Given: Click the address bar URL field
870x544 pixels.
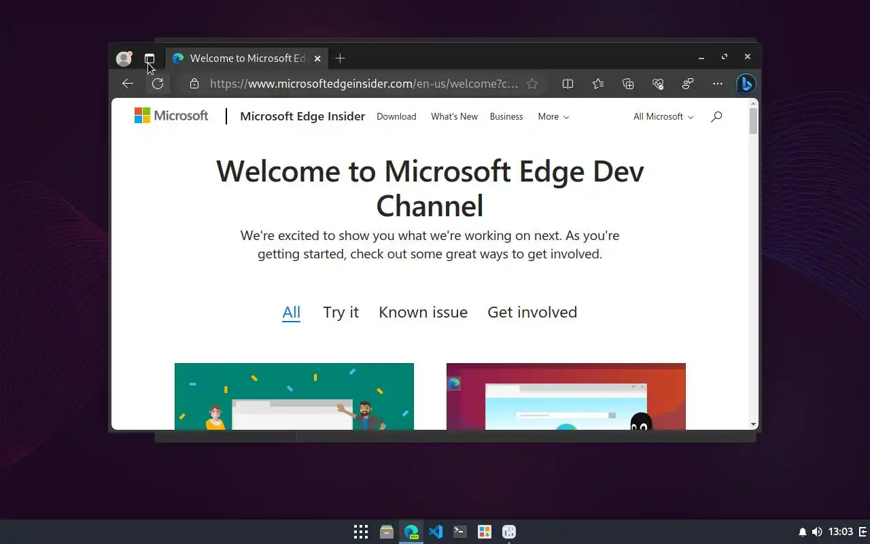Looking at the screenshot, I should (364, 84).
